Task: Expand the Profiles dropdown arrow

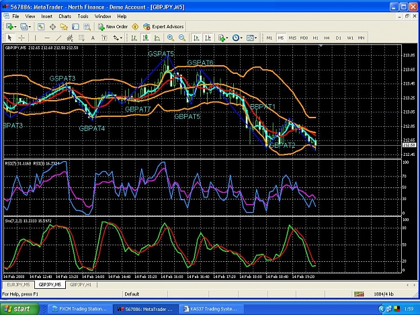Action: [30, 27]
